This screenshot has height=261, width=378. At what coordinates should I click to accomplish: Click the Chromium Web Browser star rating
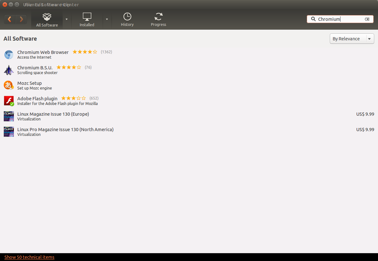85,52
